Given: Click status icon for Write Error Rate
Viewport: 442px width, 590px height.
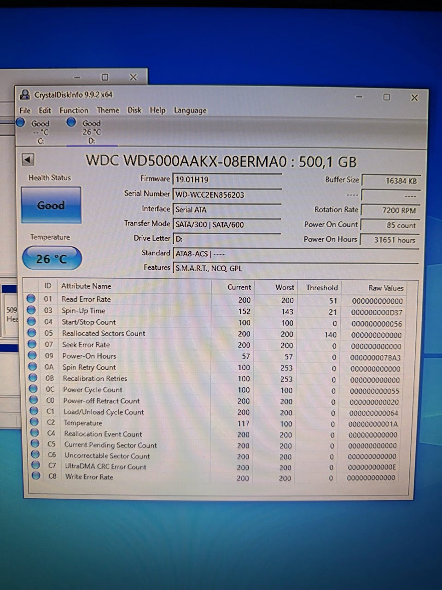Looking at the screenshot, I should click(x=36, y=476).
